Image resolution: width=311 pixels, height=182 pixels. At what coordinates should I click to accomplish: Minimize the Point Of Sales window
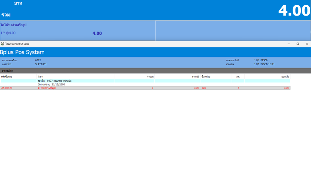click(x=289, y=44)
